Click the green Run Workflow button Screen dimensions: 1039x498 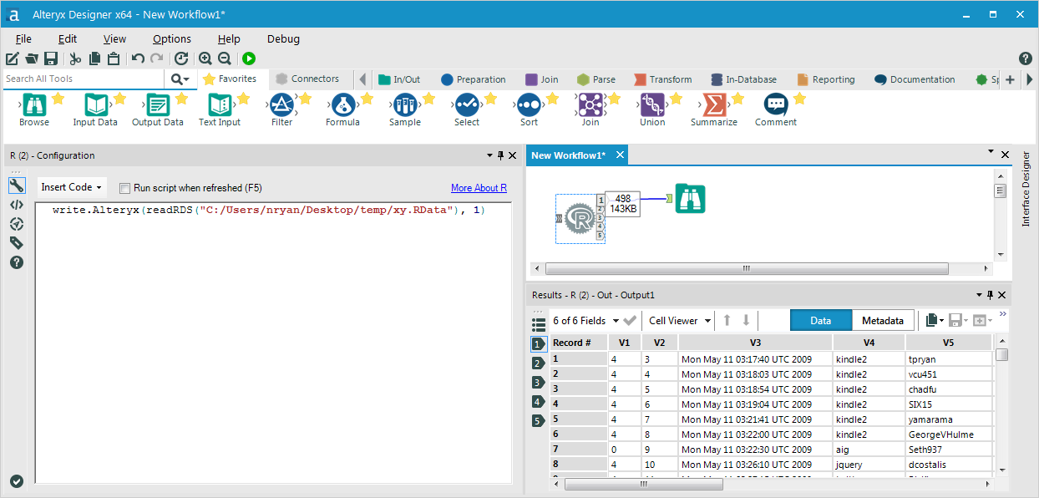248,58
